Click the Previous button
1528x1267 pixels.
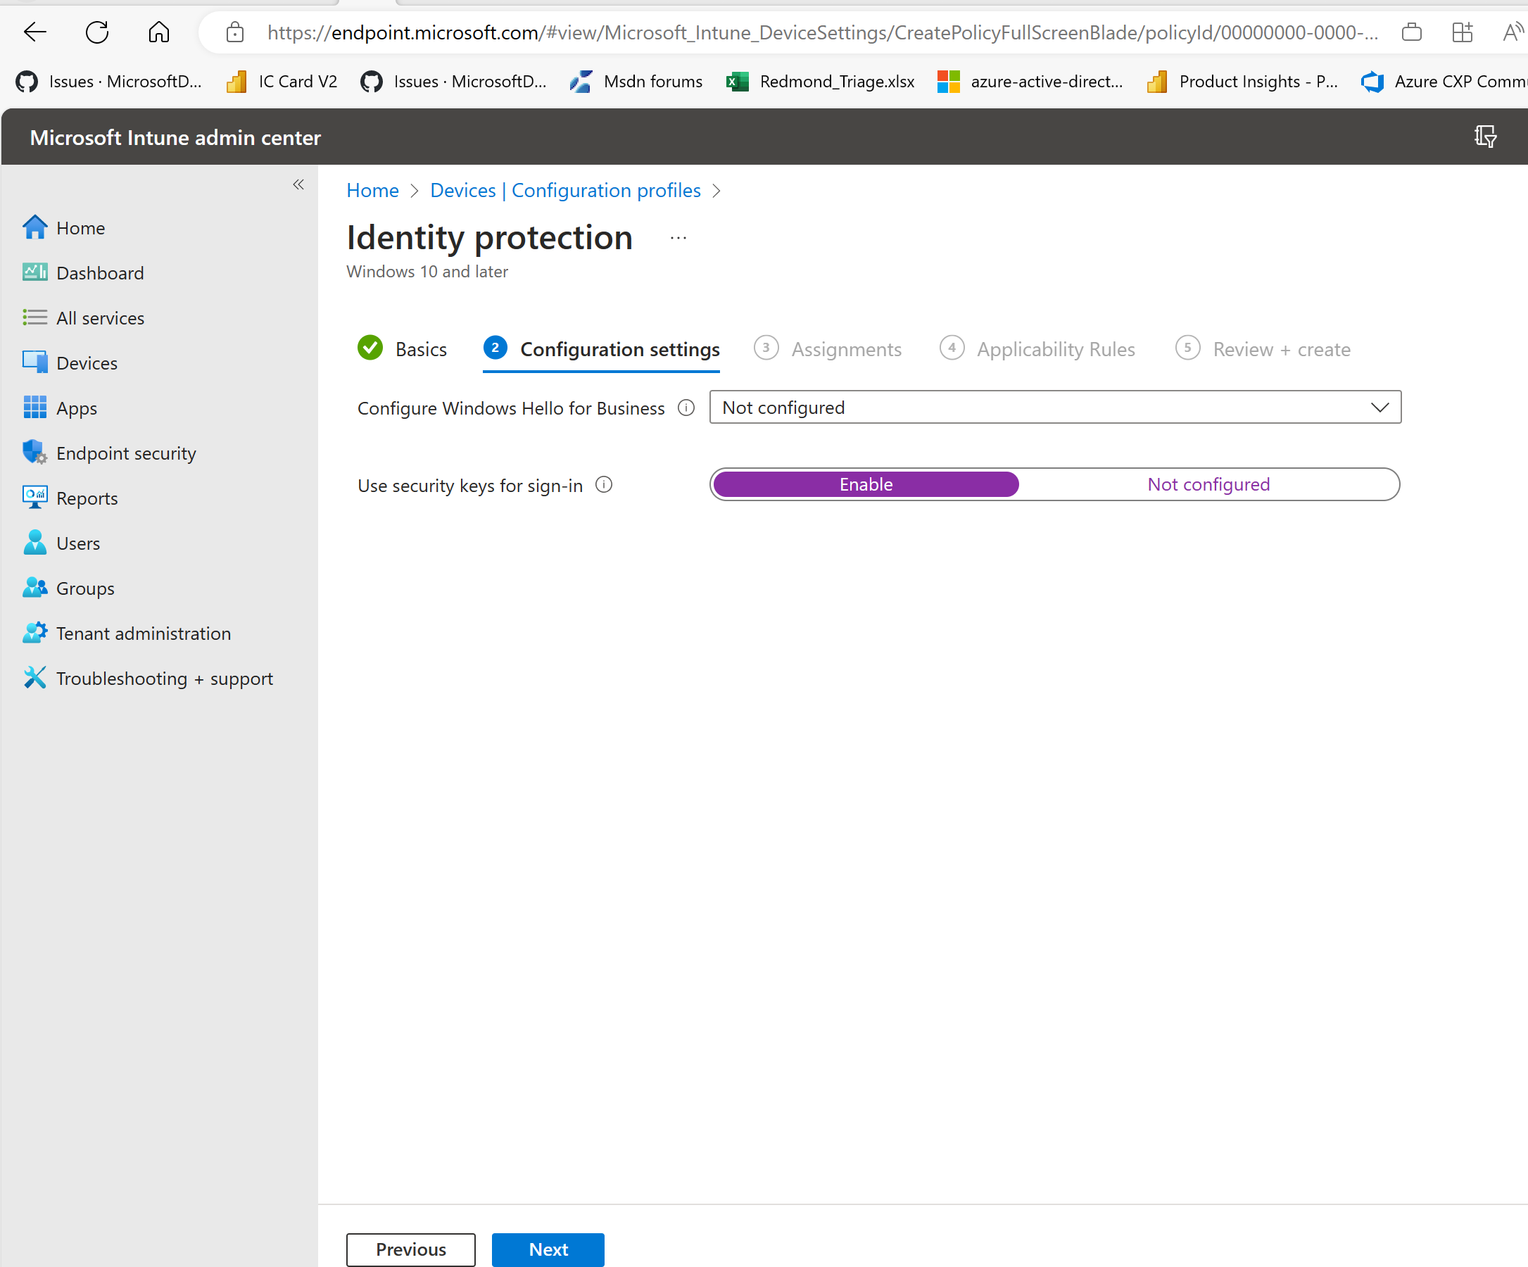[411, 1249]
